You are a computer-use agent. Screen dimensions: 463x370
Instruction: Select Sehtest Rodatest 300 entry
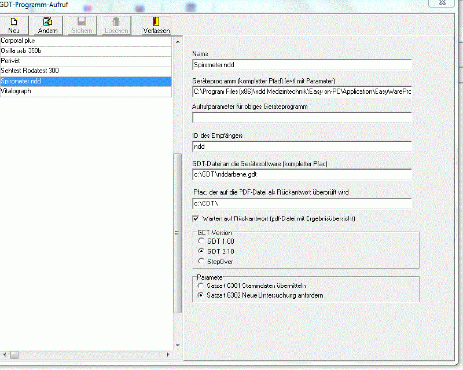(86, 71)
